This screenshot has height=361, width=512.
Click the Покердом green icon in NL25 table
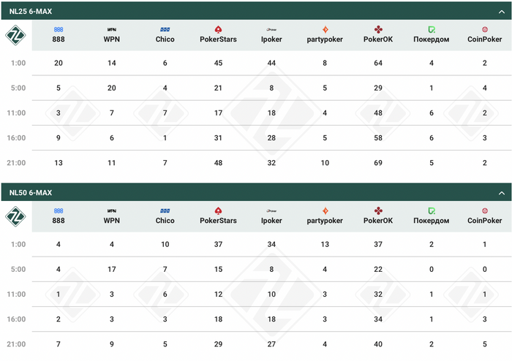tap(432, 29)
